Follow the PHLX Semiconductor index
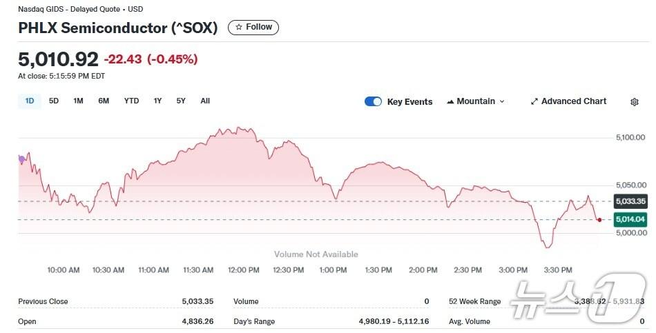The width and height of the screenshot is (656, 333). tap(253, 28)
